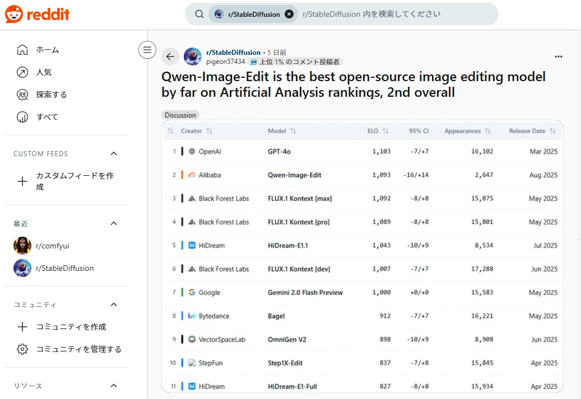Click the Google logo icon

click(x=192, y=292)
